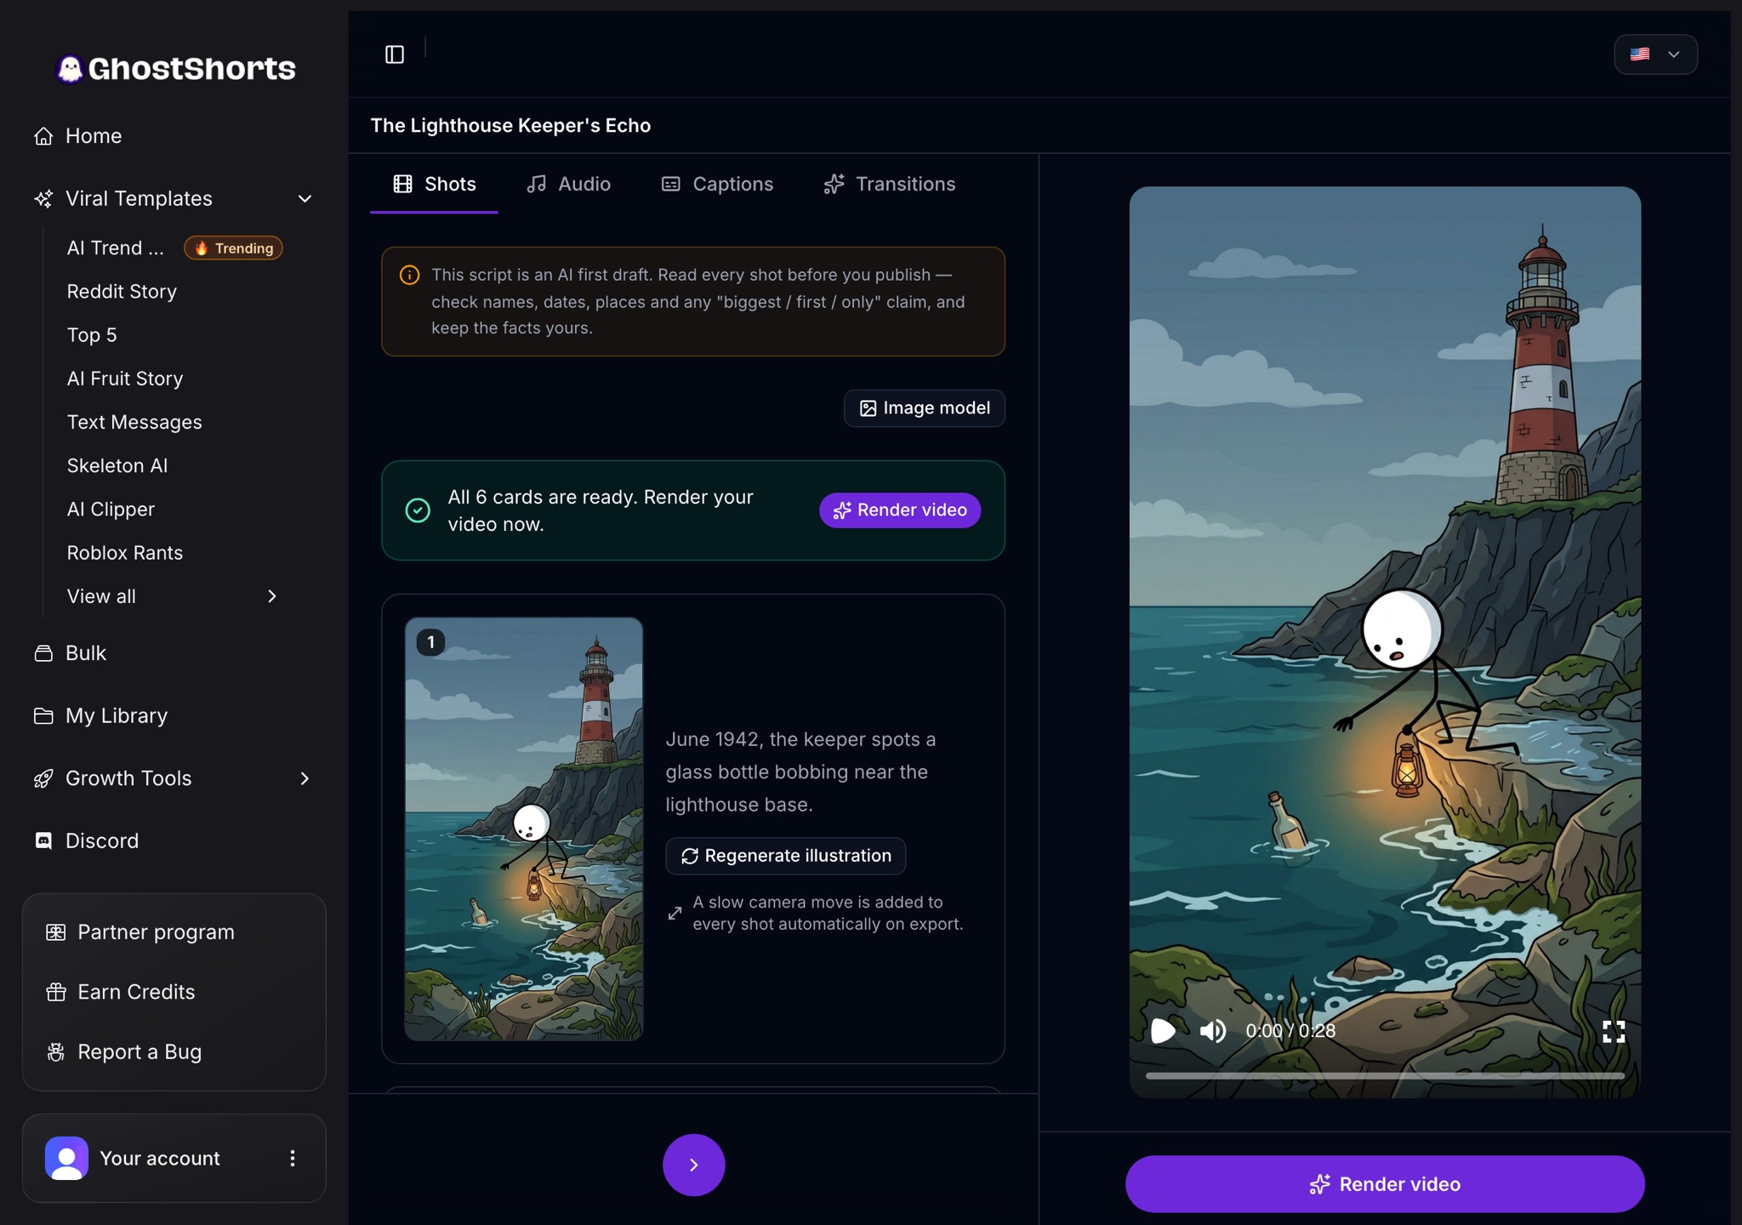This screenshot has width=1742, height=1225.
Task: Select shot 1 lighthouse thumbnail
Action: tap(524, 829)
